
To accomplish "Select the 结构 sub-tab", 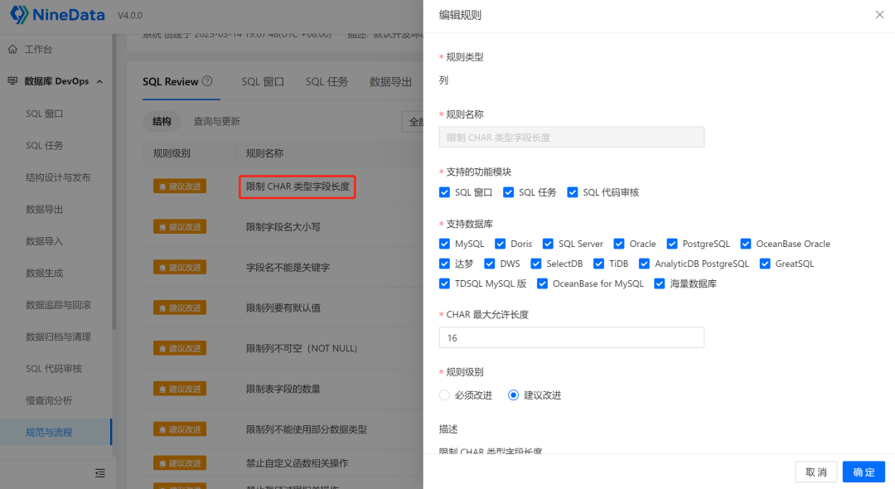I will (x=162, y=121).
